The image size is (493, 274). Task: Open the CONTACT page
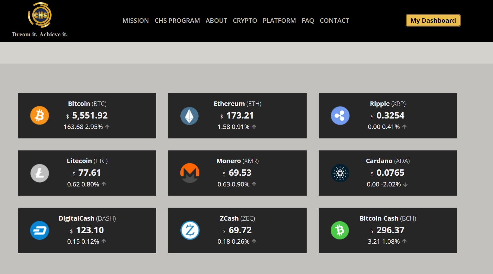click(334, 21)
